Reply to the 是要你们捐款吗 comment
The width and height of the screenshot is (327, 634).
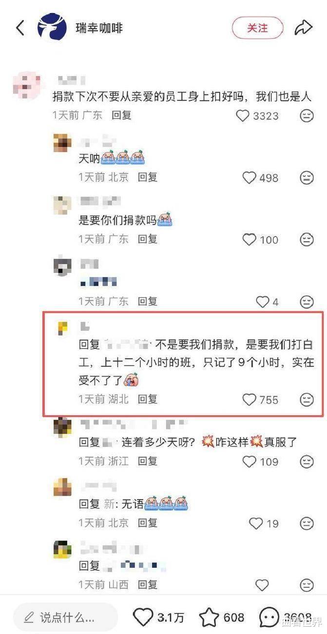tap(148, 239)
